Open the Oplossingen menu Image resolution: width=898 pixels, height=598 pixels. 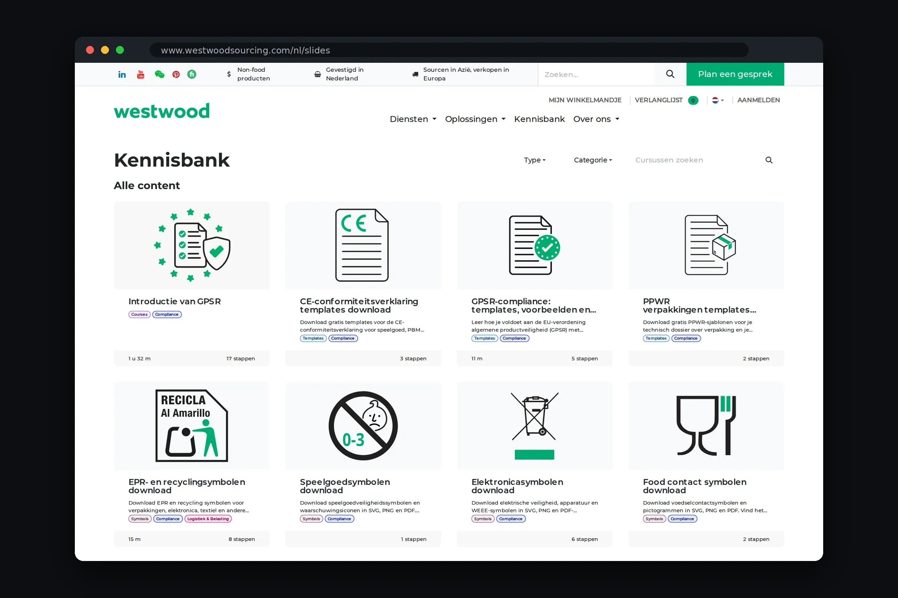coord(475,119)
